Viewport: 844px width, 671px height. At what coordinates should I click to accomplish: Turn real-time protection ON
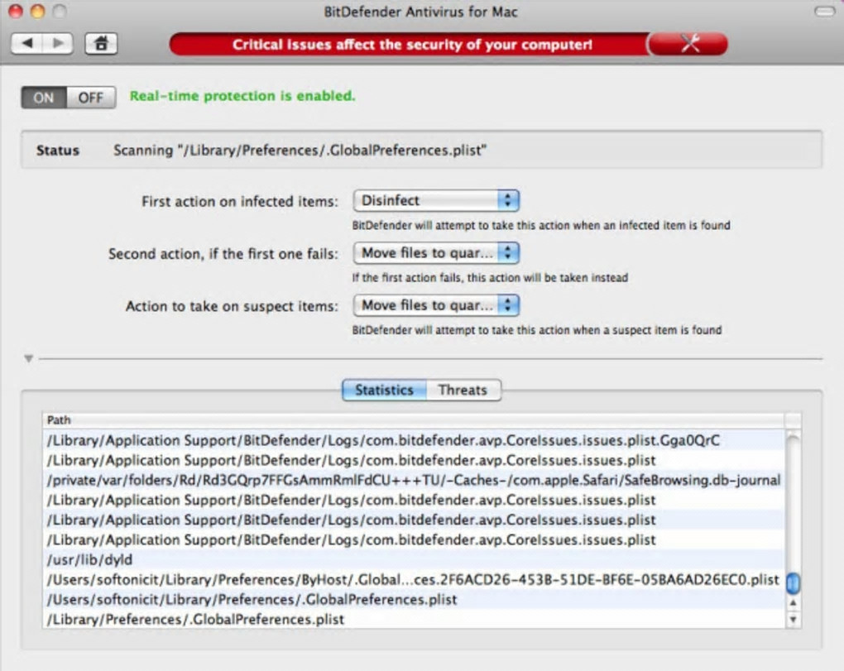point(44,98)
